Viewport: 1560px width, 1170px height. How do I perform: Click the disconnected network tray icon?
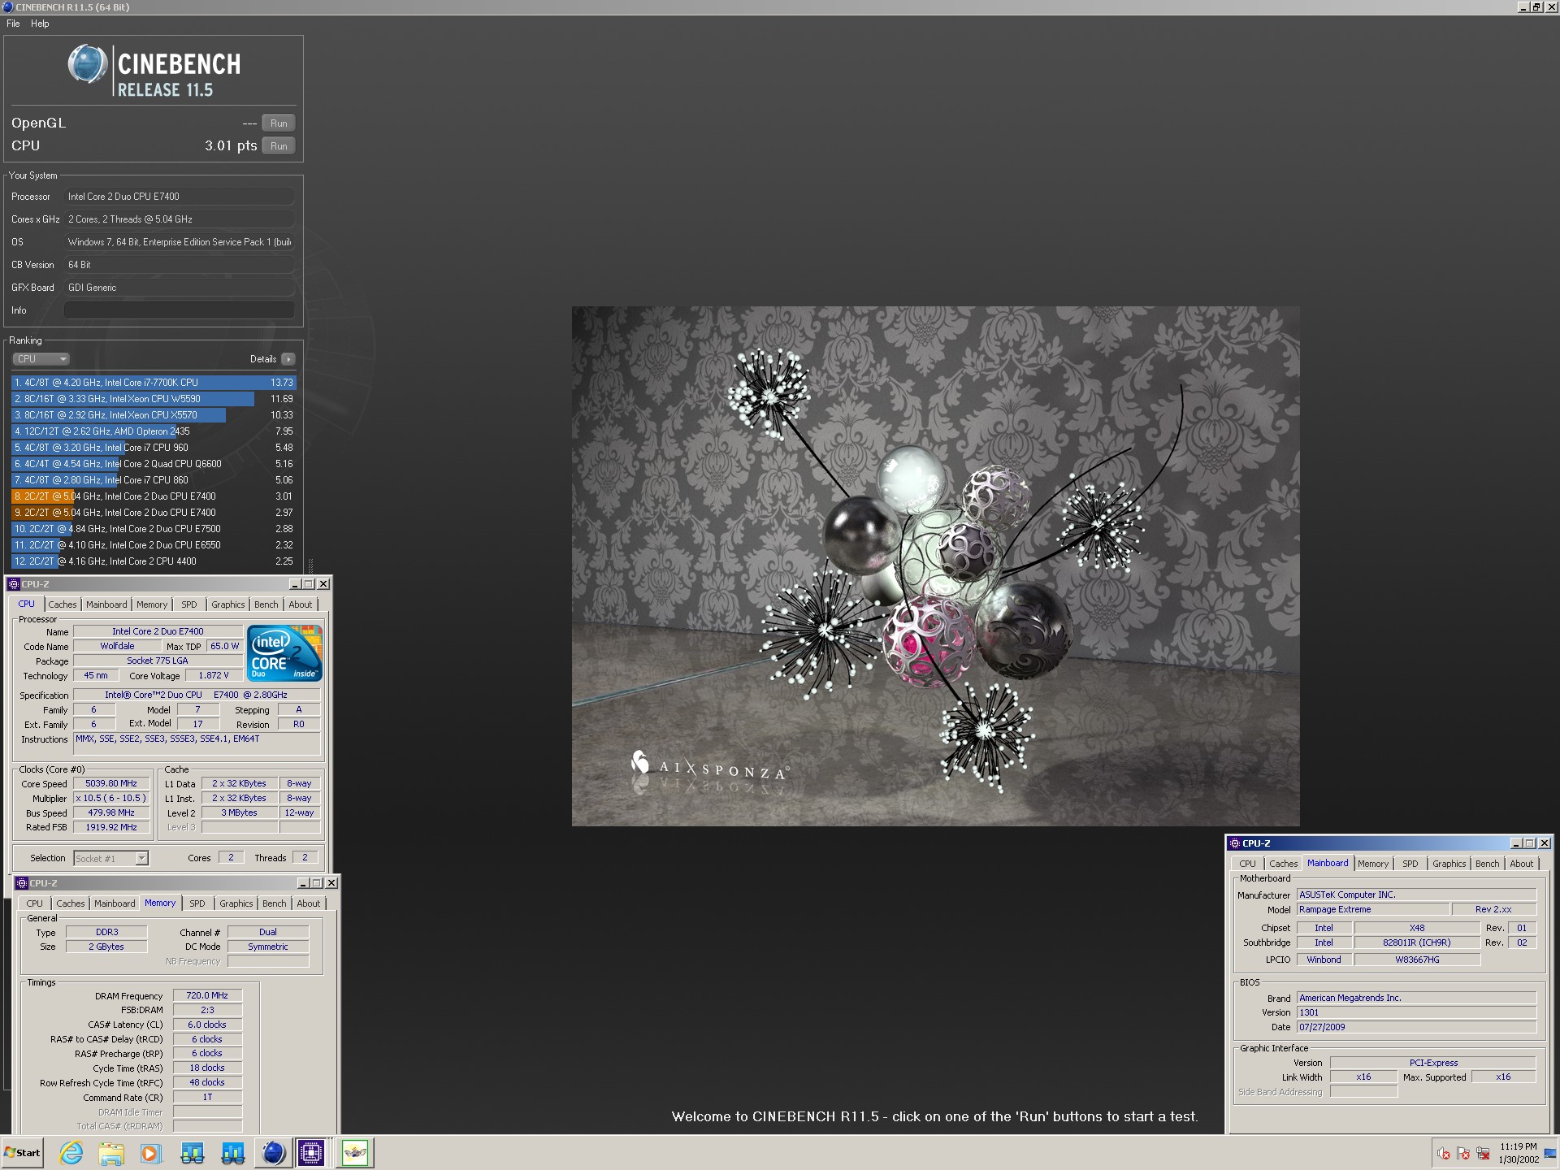pyautogui.click(x=1483, y=1153)
